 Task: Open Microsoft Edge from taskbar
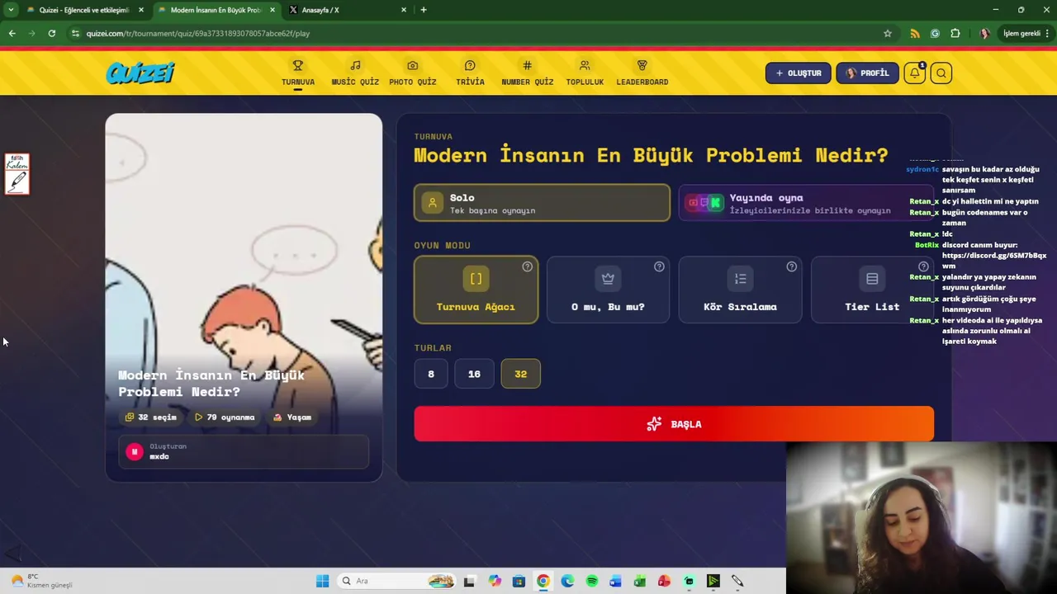pos(567,581)
